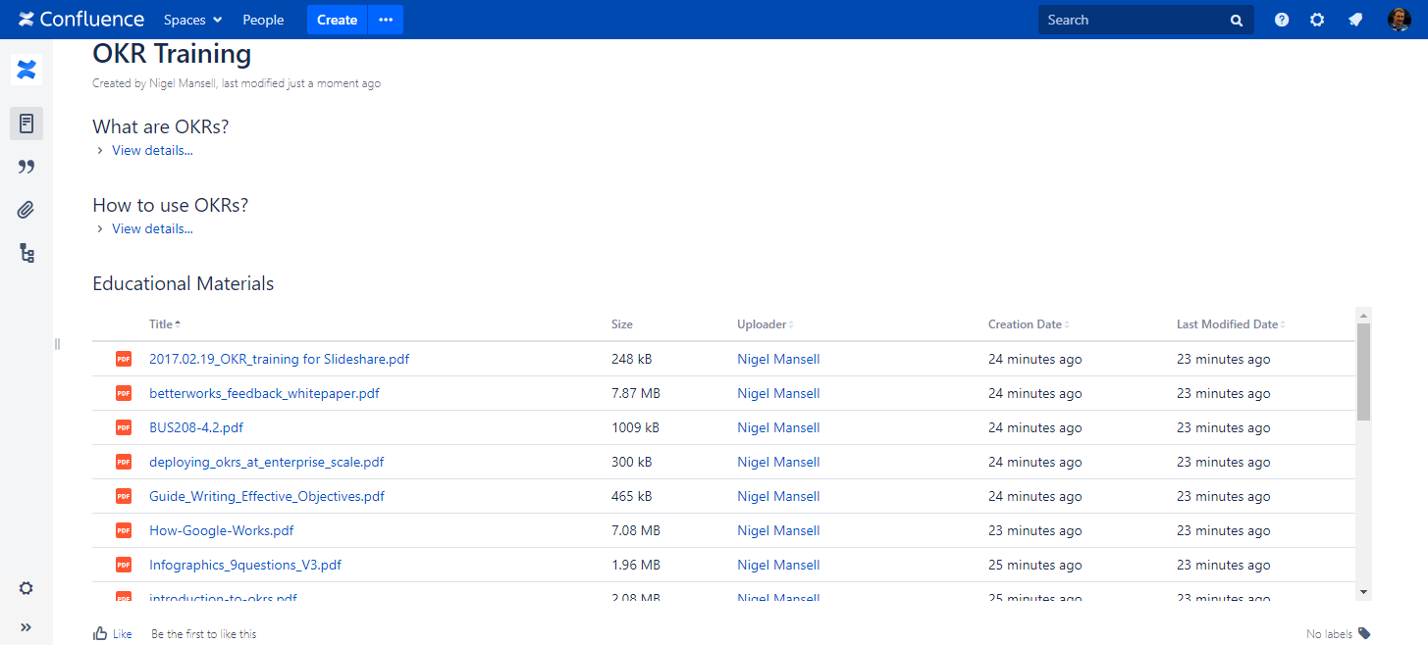The image size is (1428, 645).
Task: Open the page tree icon in sidebar
Action: point(26,253)
